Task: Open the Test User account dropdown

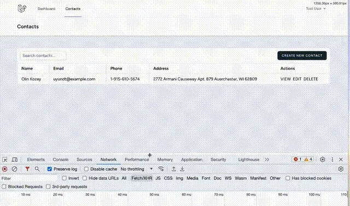Action: pyautogui.click(x=316, y=9)
